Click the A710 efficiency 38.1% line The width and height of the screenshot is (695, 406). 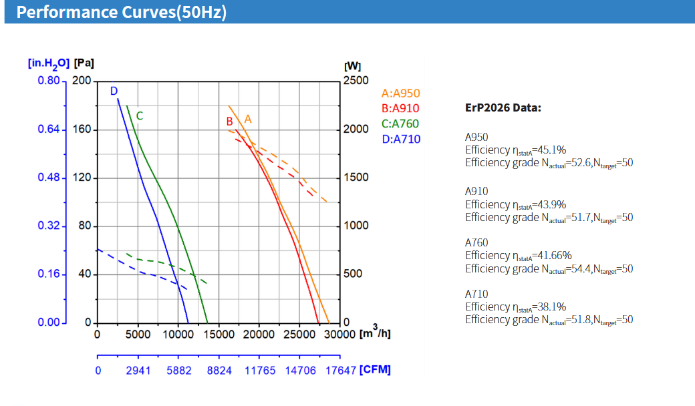click(x=515, y=307)
